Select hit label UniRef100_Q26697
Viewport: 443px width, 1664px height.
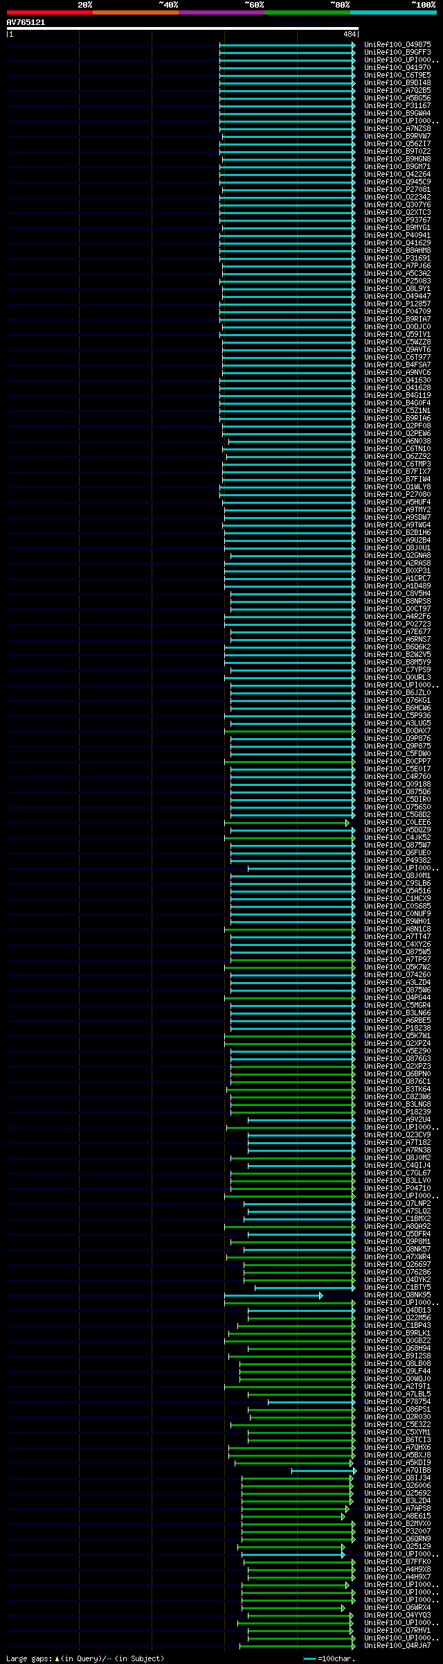[x=397, y=1264]
